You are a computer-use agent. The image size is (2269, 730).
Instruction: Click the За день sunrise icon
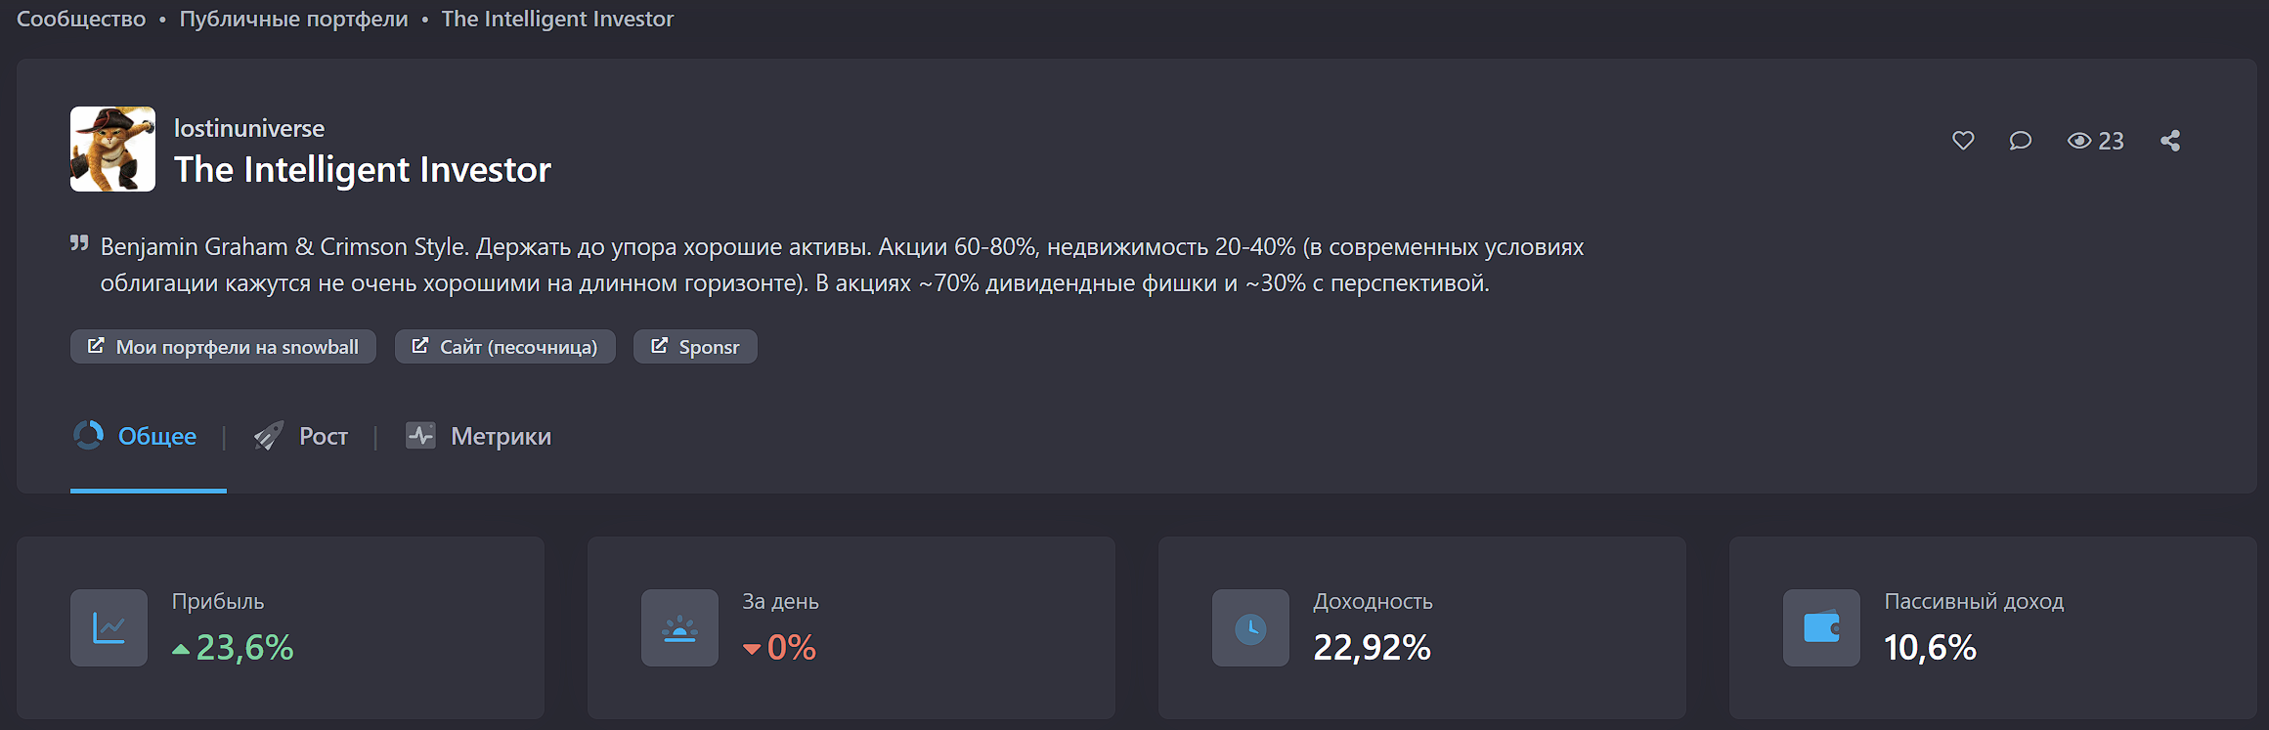click(679, 627)
